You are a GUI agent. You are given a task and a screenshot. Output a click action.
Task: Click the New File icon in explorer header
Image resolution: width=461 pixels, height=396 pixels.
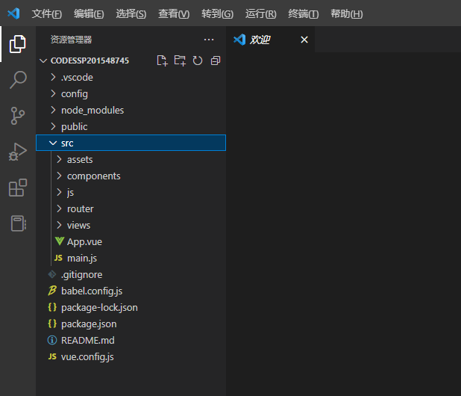coord(162,61)
